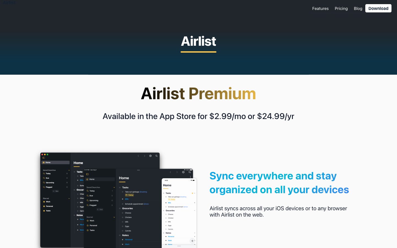Screen dimensions: 397x248
Task: Tap three-dot multitasking icon atop iPad screen
Action: (138, 170)
